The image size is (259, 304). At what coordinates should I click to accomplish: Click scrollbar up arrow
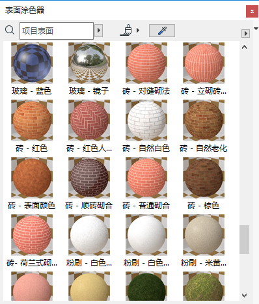coord(245,47)
